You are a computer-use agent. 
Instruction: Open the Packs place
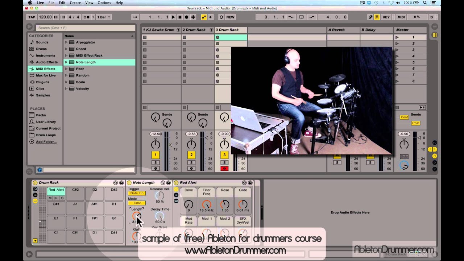(41, 115)
